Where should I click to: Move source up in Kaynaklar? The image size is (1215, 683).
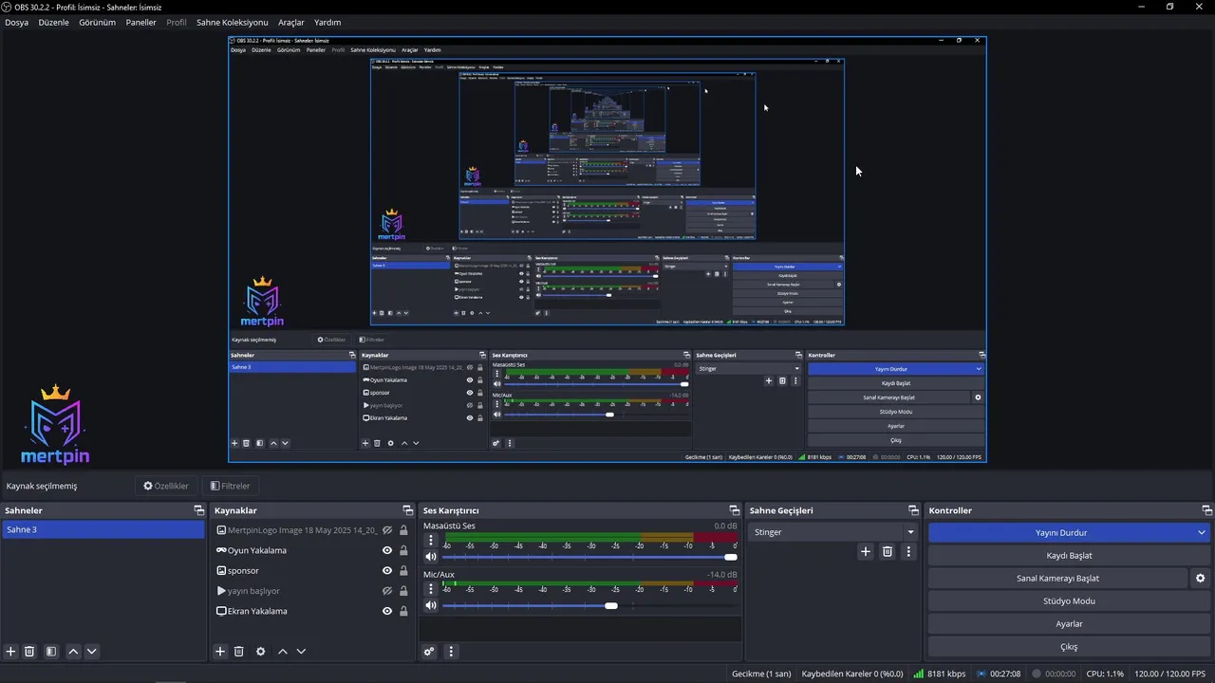click(x=283, y=652)
